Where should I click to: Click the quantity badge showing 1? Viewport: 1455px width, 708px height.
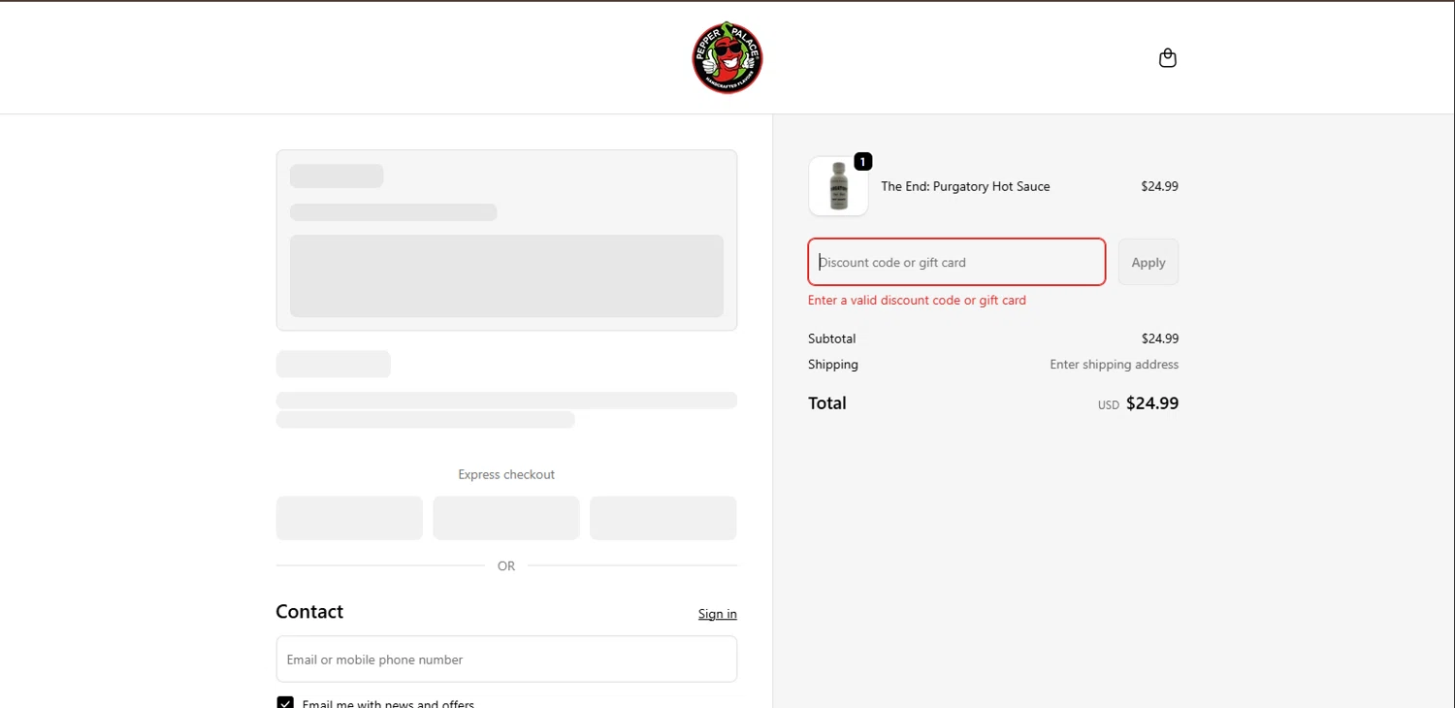tap(862, 162)
